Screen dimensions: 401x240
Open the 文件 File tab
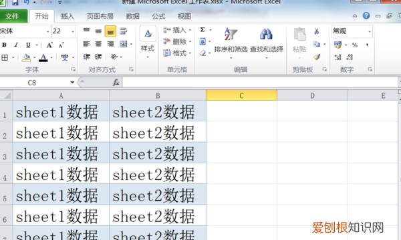[x=12, y=16]
